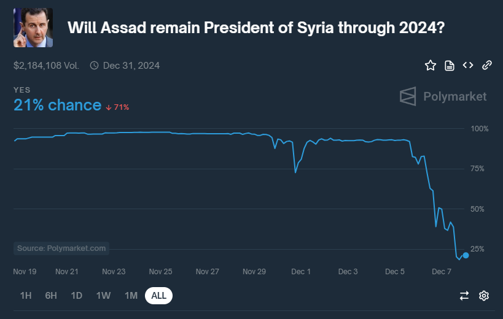Open the document rules icon
Viewport: 503px width, 319px height.
coord(449,65)
